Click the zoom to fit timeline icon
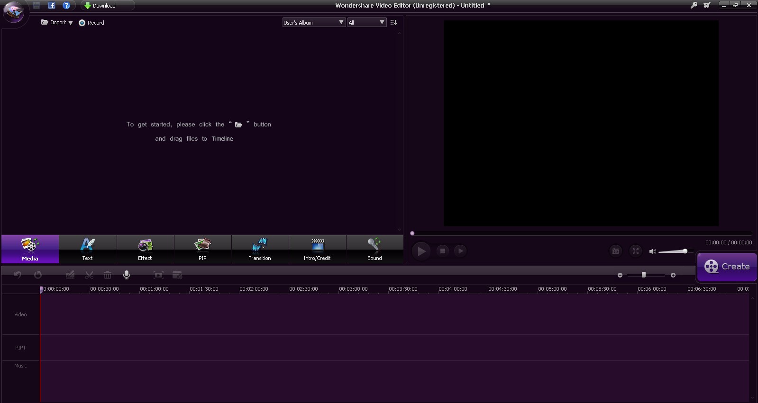 click(x=158, y=275)
